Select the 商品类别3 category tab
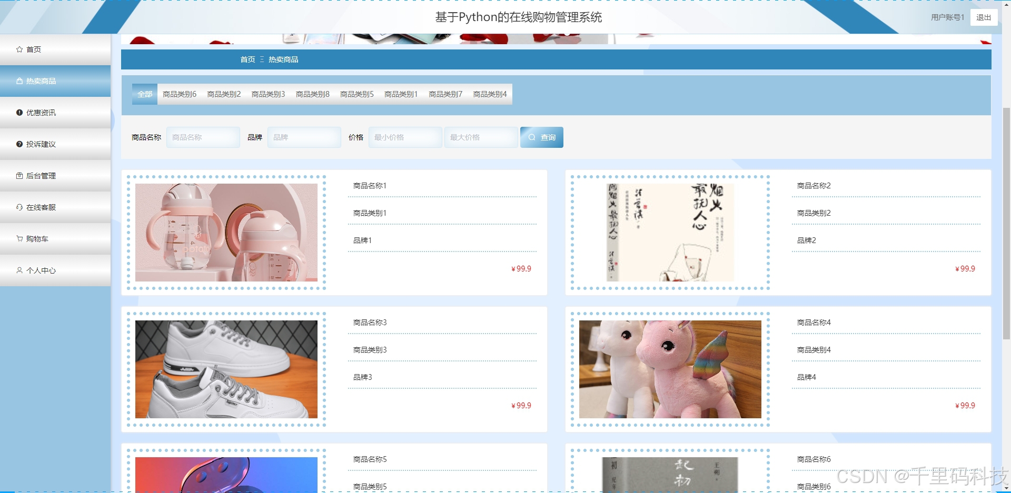The image size is (1011, 493). click(268, 94)
